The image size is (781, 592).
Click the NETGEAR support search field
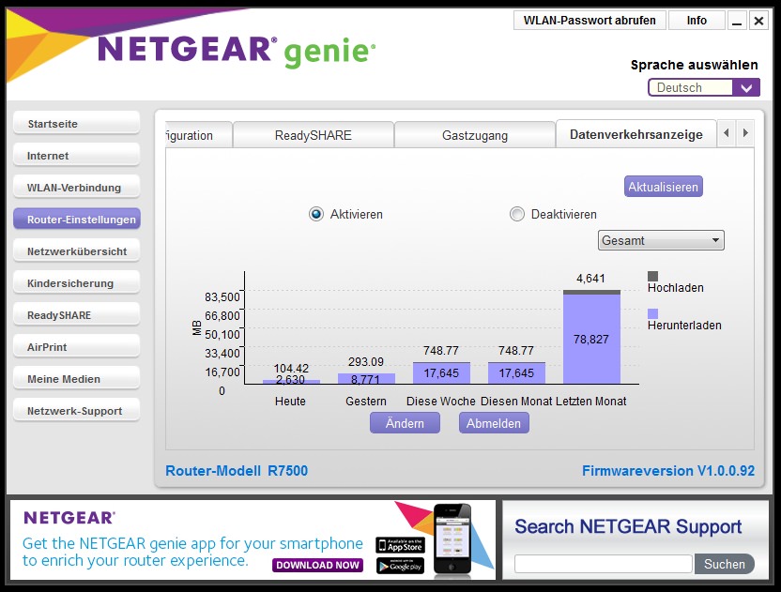click(x=603, y=564)
